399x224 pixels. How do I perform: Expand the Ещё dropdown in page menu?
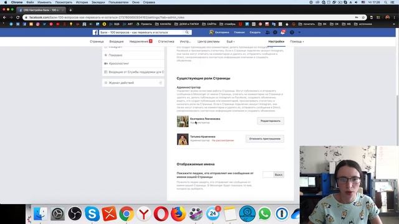[x=231, y=42]
